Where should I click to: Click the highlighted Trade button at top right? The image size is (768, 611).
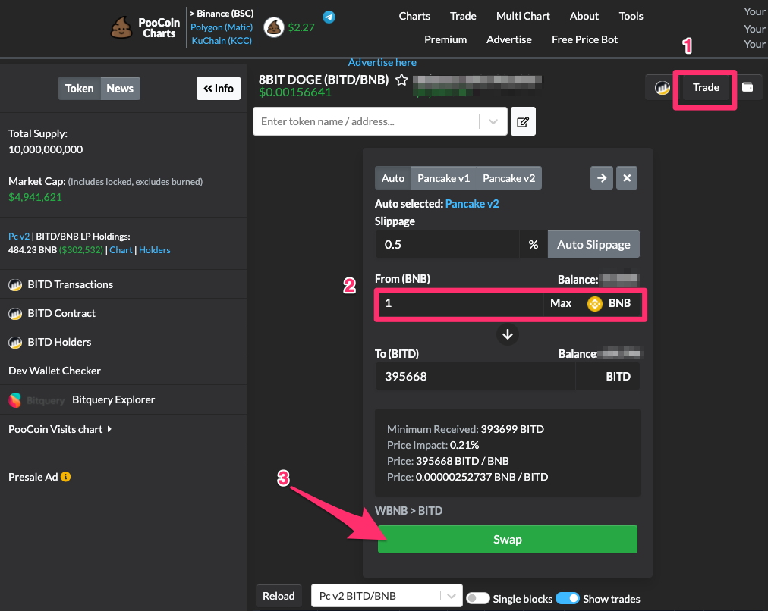click(706, 88)
